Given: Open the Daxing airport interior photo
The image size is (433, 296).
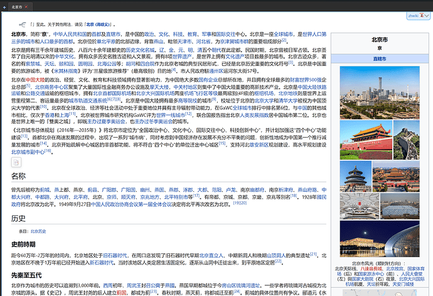Looking at the screenshot, I should pos(360,206).
